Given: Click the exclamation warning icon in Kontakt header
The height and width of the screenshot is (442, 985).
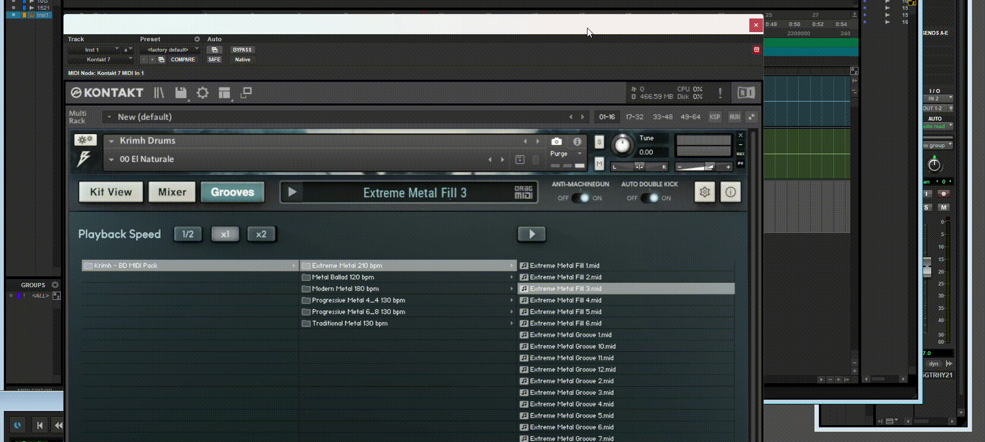Looking at the screenshot, I should pos(720,93).
